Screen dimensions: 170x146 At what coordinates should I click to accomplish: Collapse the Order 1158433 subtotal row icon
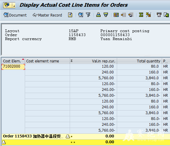pos(68,136)
